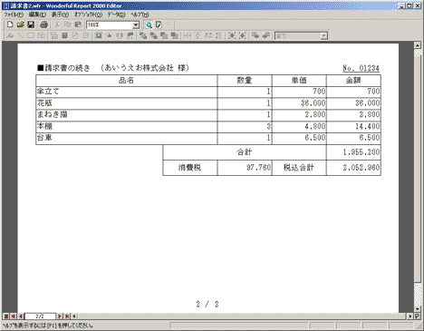
Task: Go to the next page arrow
Action: click(x=60, y=316)
